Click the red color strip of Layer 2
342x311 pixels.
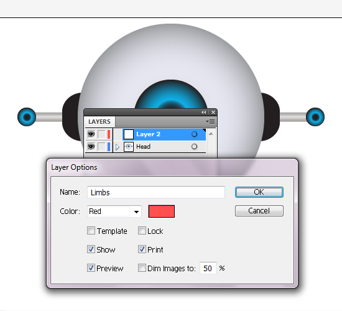click(109, 134)
